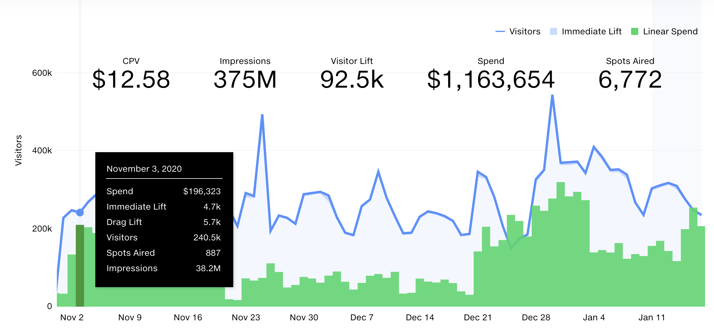714x328 pixels.
Task: Click the Nov 2 x-axis label
Action: click(x=72, y=317)
